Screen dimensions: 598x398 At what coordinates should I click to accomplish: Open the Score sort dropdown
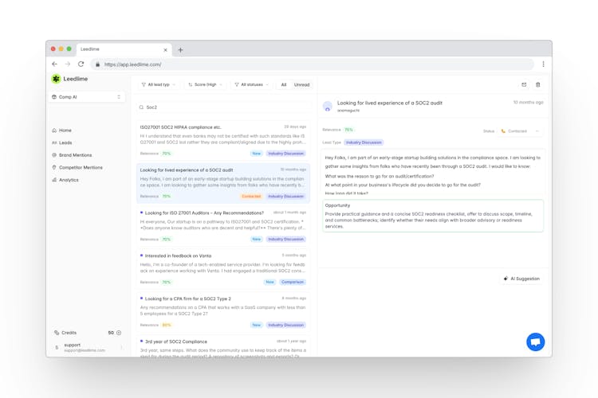tap(206, 84)
